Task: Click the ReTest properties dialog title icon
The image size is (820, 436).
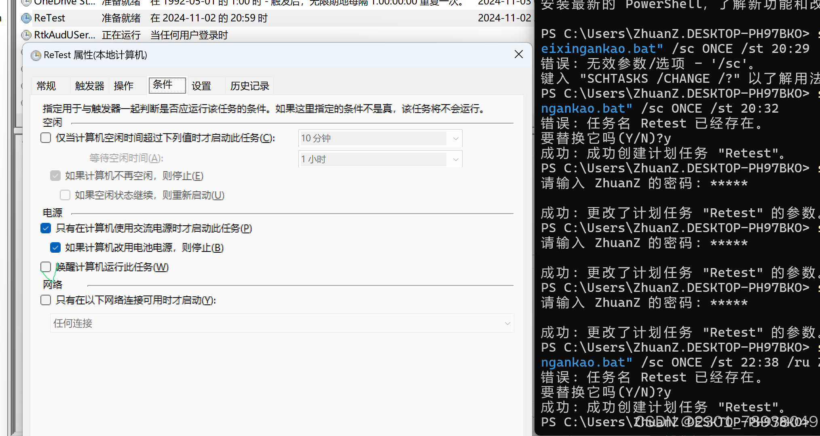Action: pos(36,55)
